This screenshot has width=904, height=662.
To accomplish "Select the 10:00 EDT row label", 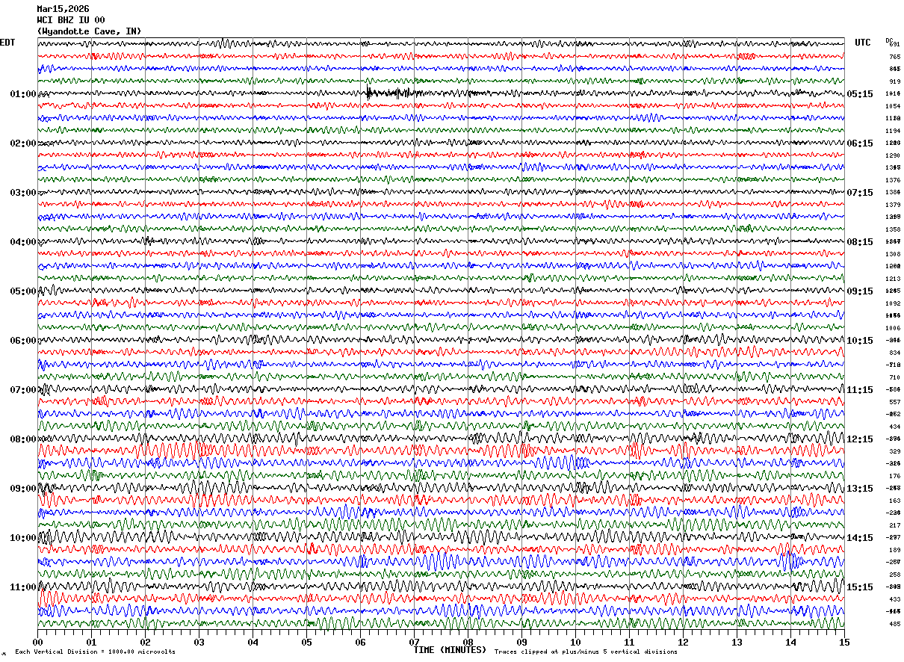I will pyautogui.click(x=23, y=538).
